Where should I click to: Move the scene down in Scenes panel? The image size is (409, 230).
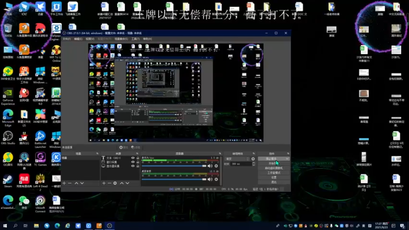pos(82,183)
